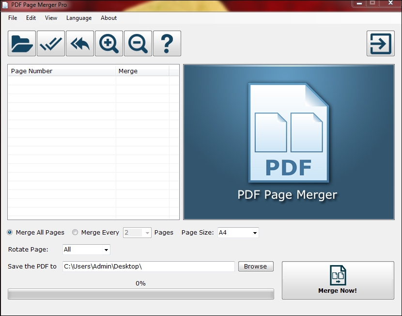Zoom out of the PDF preview
Viewport: 402px width, 316px height.
point(138,43)
